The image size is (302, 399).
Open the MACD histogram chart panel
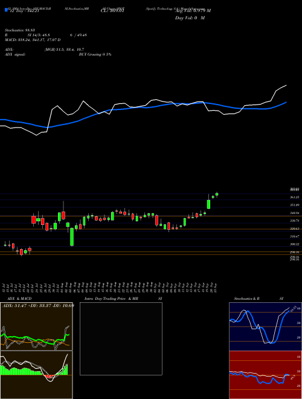coord(36,375)
